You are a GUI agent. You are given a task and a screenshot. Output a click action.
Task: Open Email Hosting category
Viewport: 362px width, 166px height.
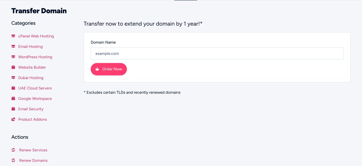(x=31, y=46)
